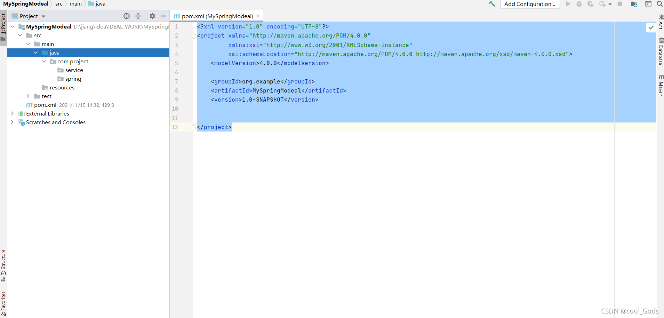Collapse the com.project package arrow
The width and height of the screenshot is (664, 318).
[44, 61]
